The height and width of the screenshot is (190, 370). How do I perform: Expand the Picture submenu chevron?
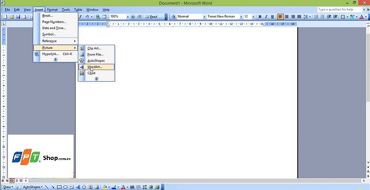[96, 79]
